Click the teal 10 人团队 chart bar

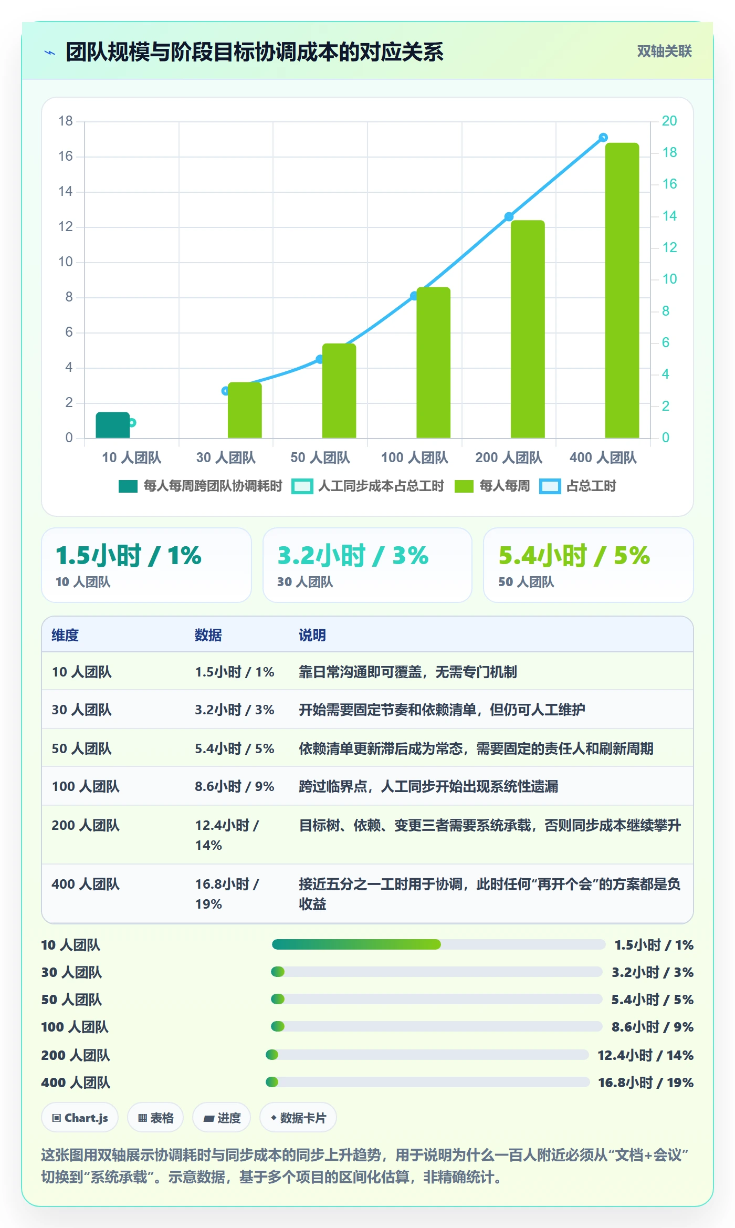click(112, 425)
